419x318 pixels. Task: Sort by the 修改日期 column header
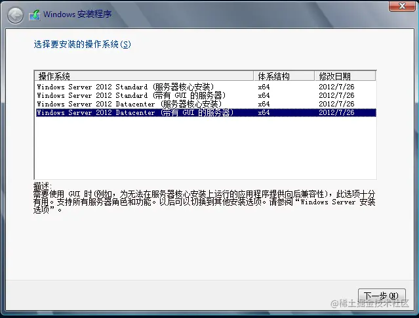(x=346, y=76)
